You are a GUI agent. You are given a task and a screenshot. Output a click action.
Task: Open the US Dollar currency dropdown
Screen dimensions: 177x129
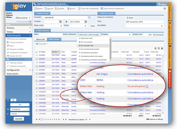pyautogui.click(x=20, y=109)
